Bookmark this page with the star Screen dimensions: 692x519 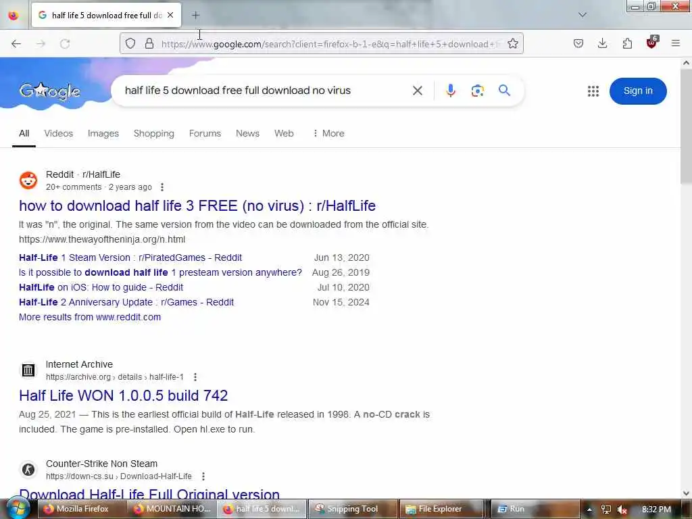click(x=512, y=43)
